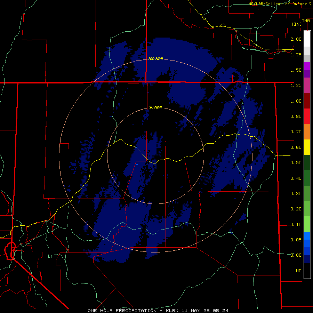Click the [IN] units label

pos(297,24)
